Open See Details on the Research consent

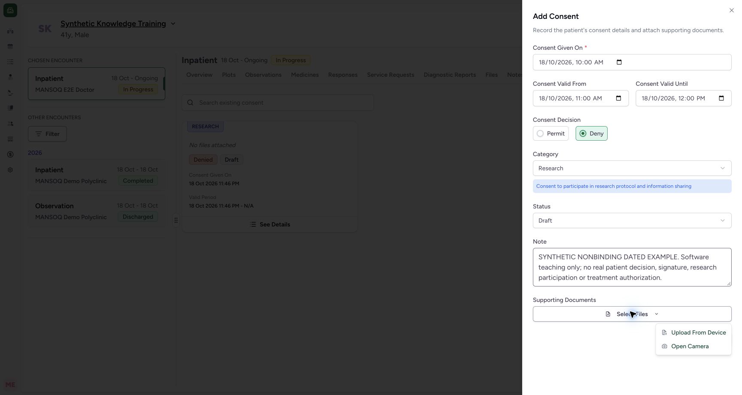270,224
